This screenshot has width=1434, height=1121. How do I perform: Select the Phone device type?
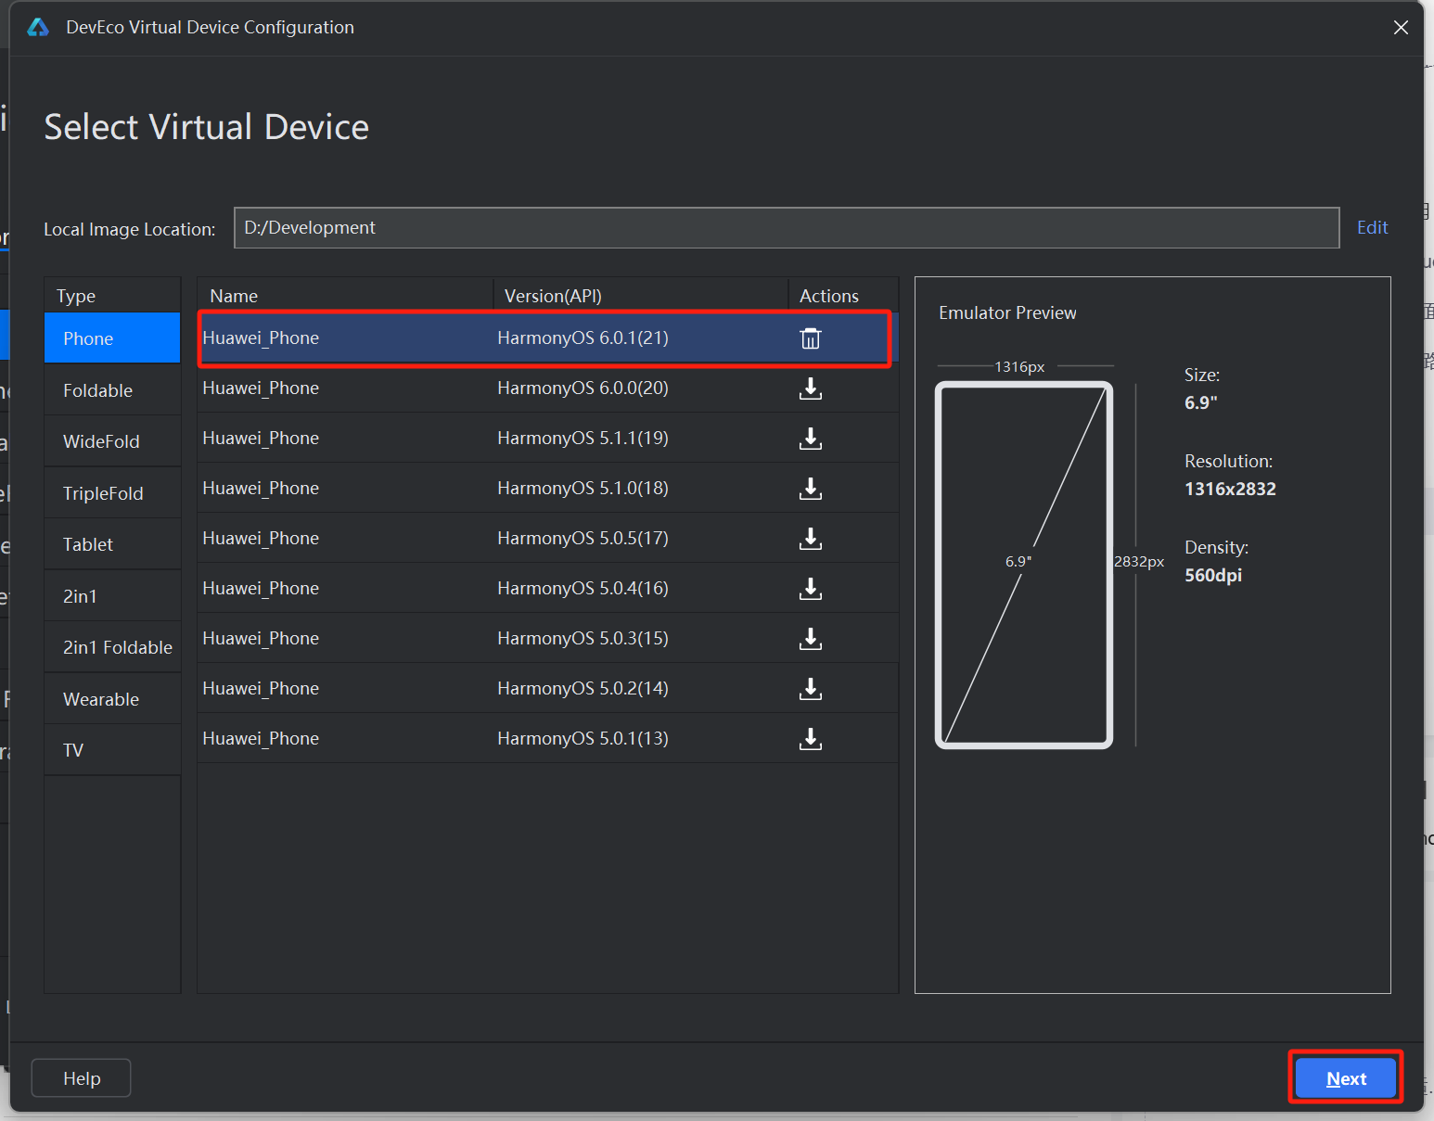click(x=112, y=338)
